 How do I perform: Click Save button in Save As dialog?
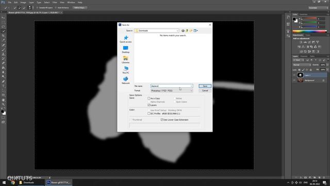(x=205, y=86)
